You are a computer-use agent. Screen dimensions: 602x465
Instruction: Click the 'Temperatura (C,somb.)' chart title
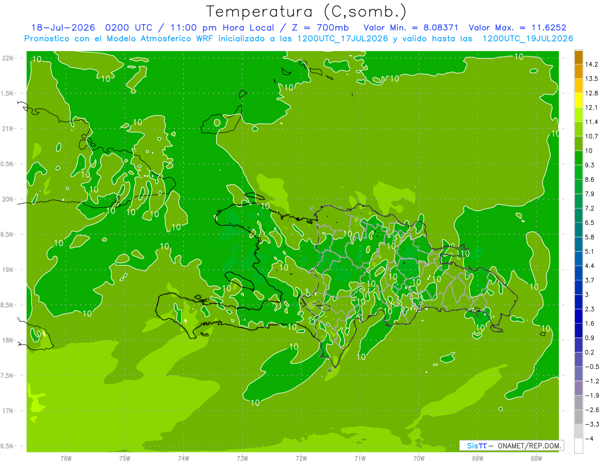pyautogui.click(x=306, y=11)
